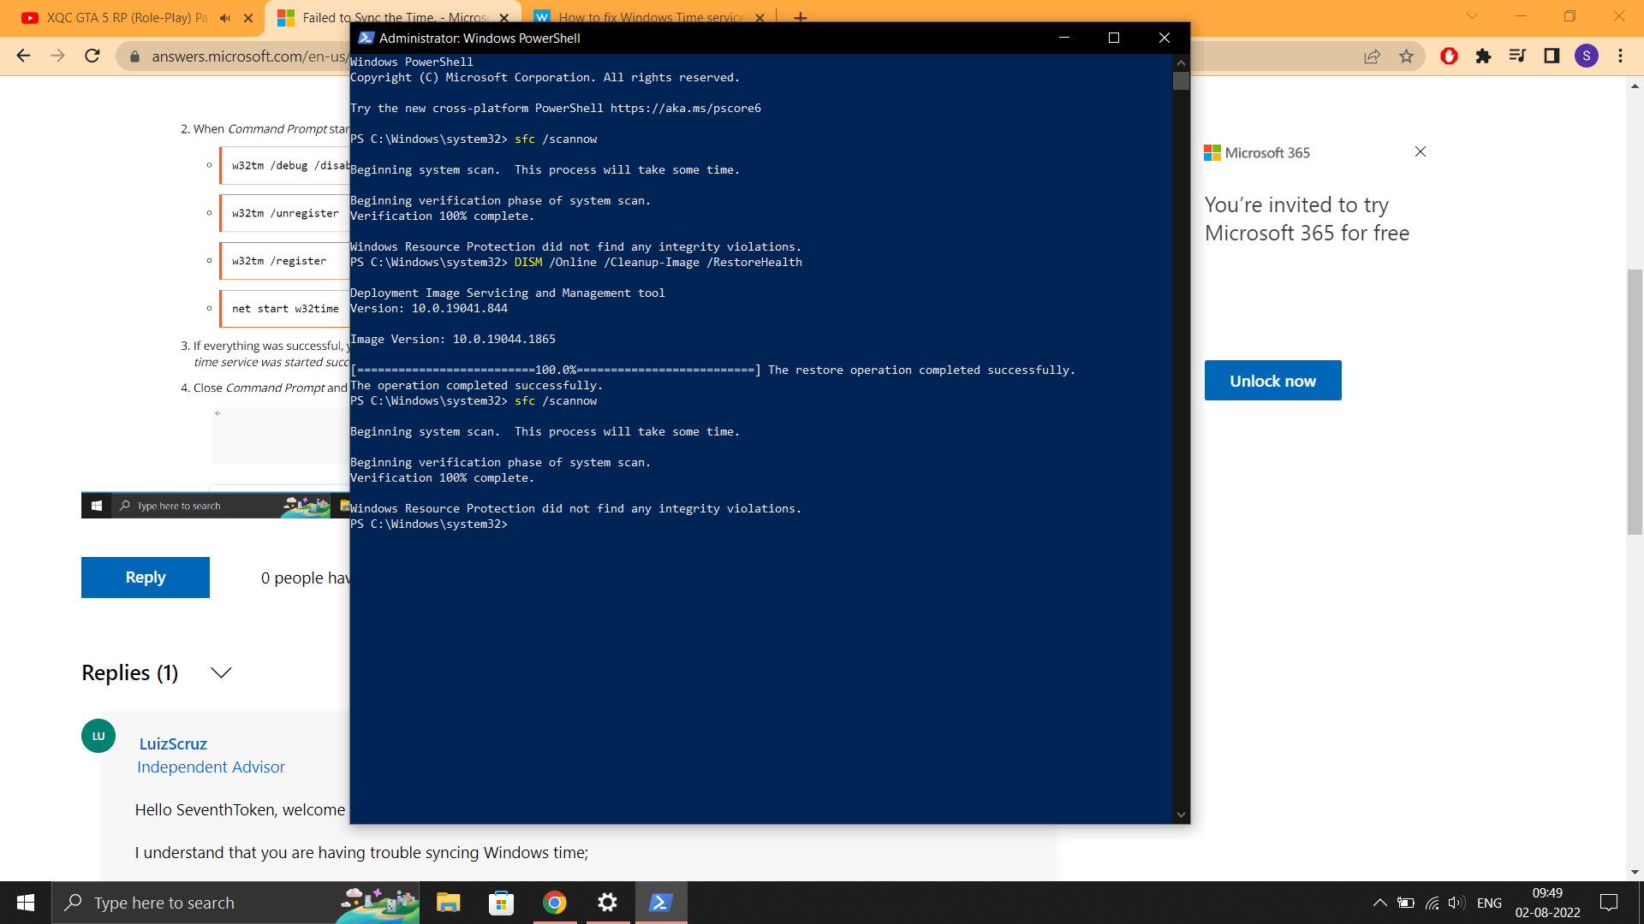Open File Explorer from taskbar
Screen dimensions: 1644x924
(449, 903)
